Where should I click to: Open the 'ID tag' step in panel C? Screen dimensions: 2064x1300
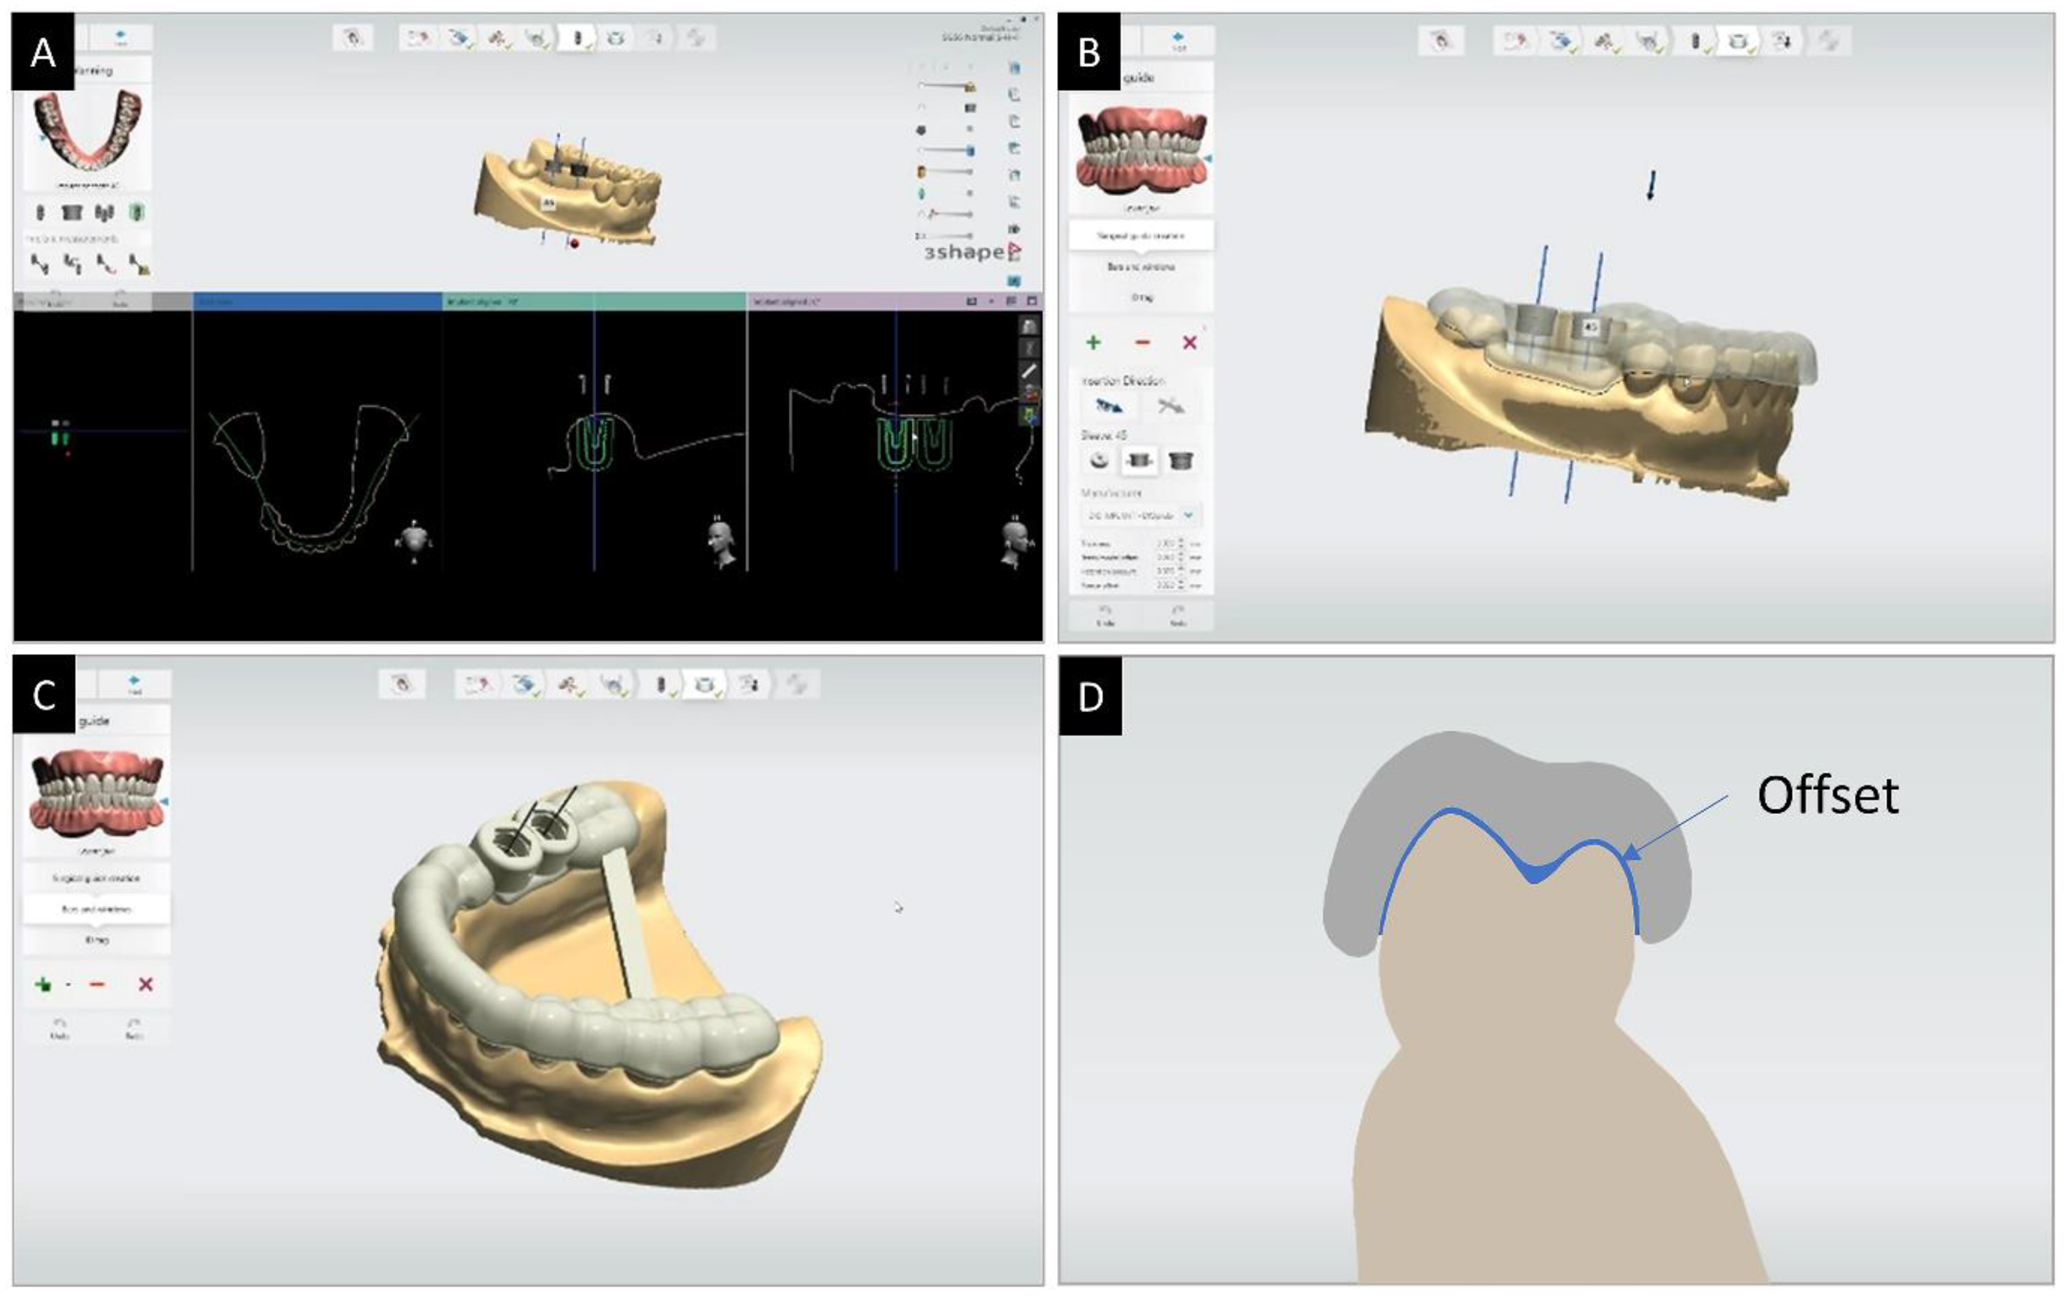pyautogui.click(x=96, y=939)
